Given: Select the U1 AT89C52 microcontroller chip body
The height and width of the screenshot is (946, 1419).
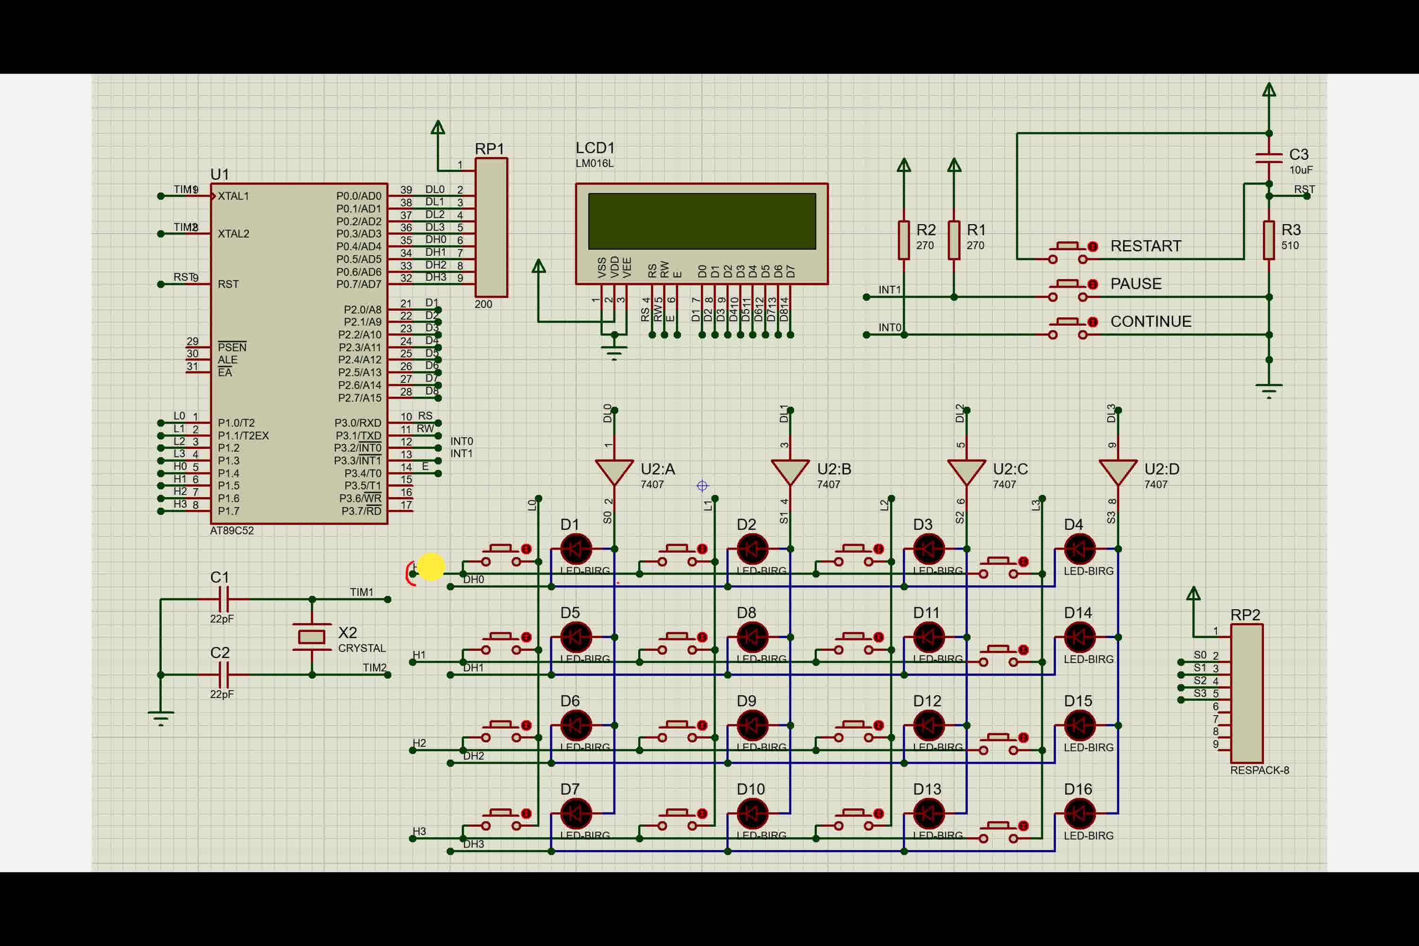Looking at the screenshot, I should click(299, 353).
